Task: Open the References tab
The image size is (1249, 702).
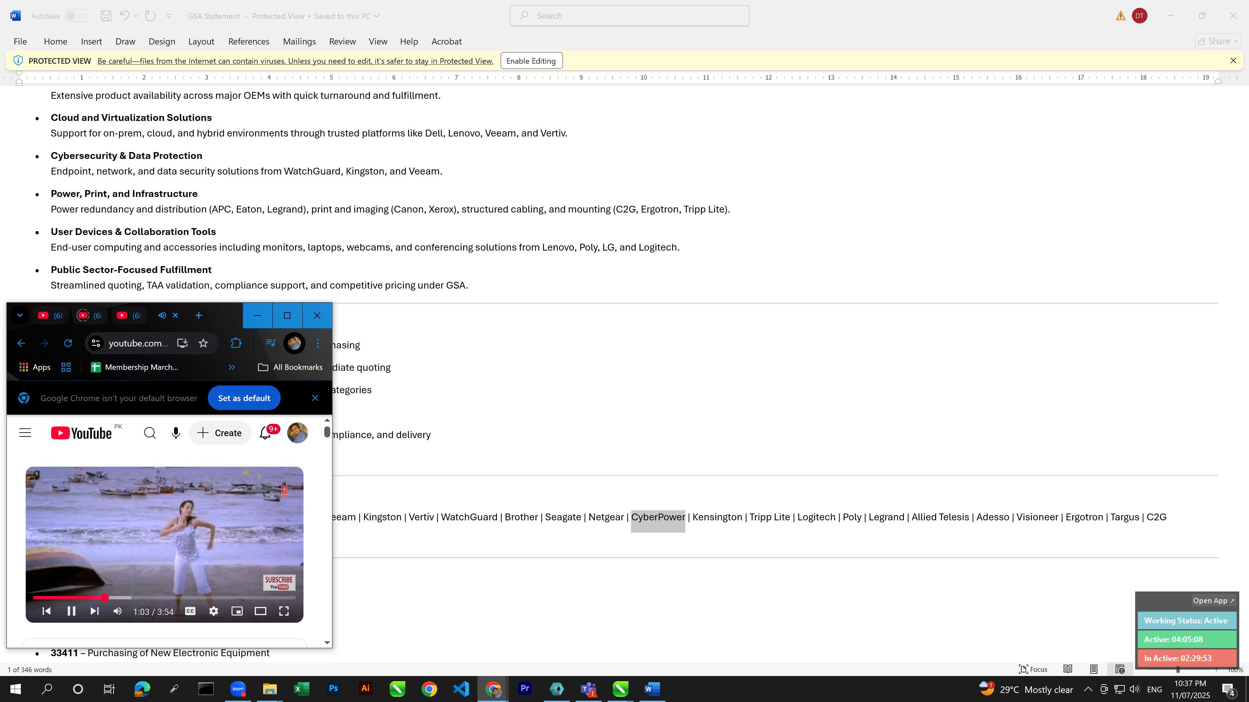Action: point(249,42)
